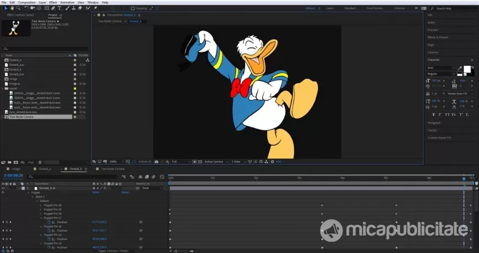Open the Stroke Over Fill dropdown
The image size is (479, 253).
click(460, 93)
